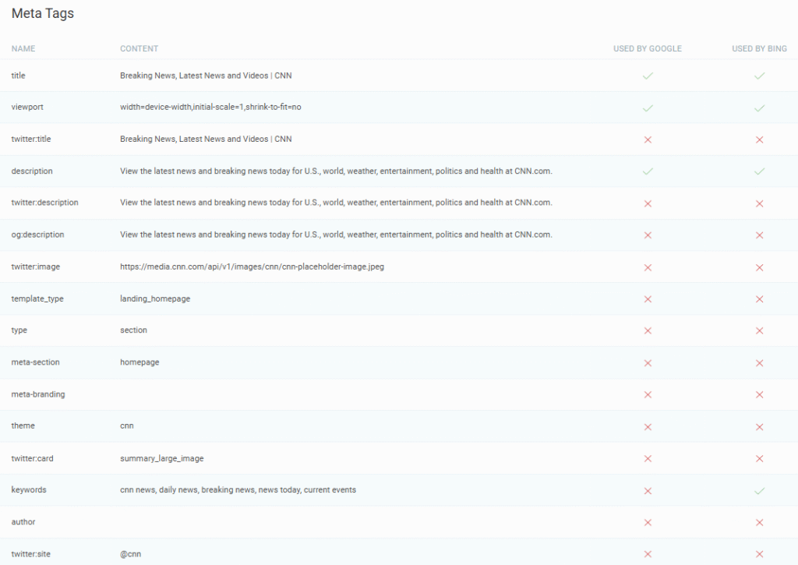The image size is (798, 565).
Task: Click Google cross in the meta-branding row
Action: click(648, 394)
